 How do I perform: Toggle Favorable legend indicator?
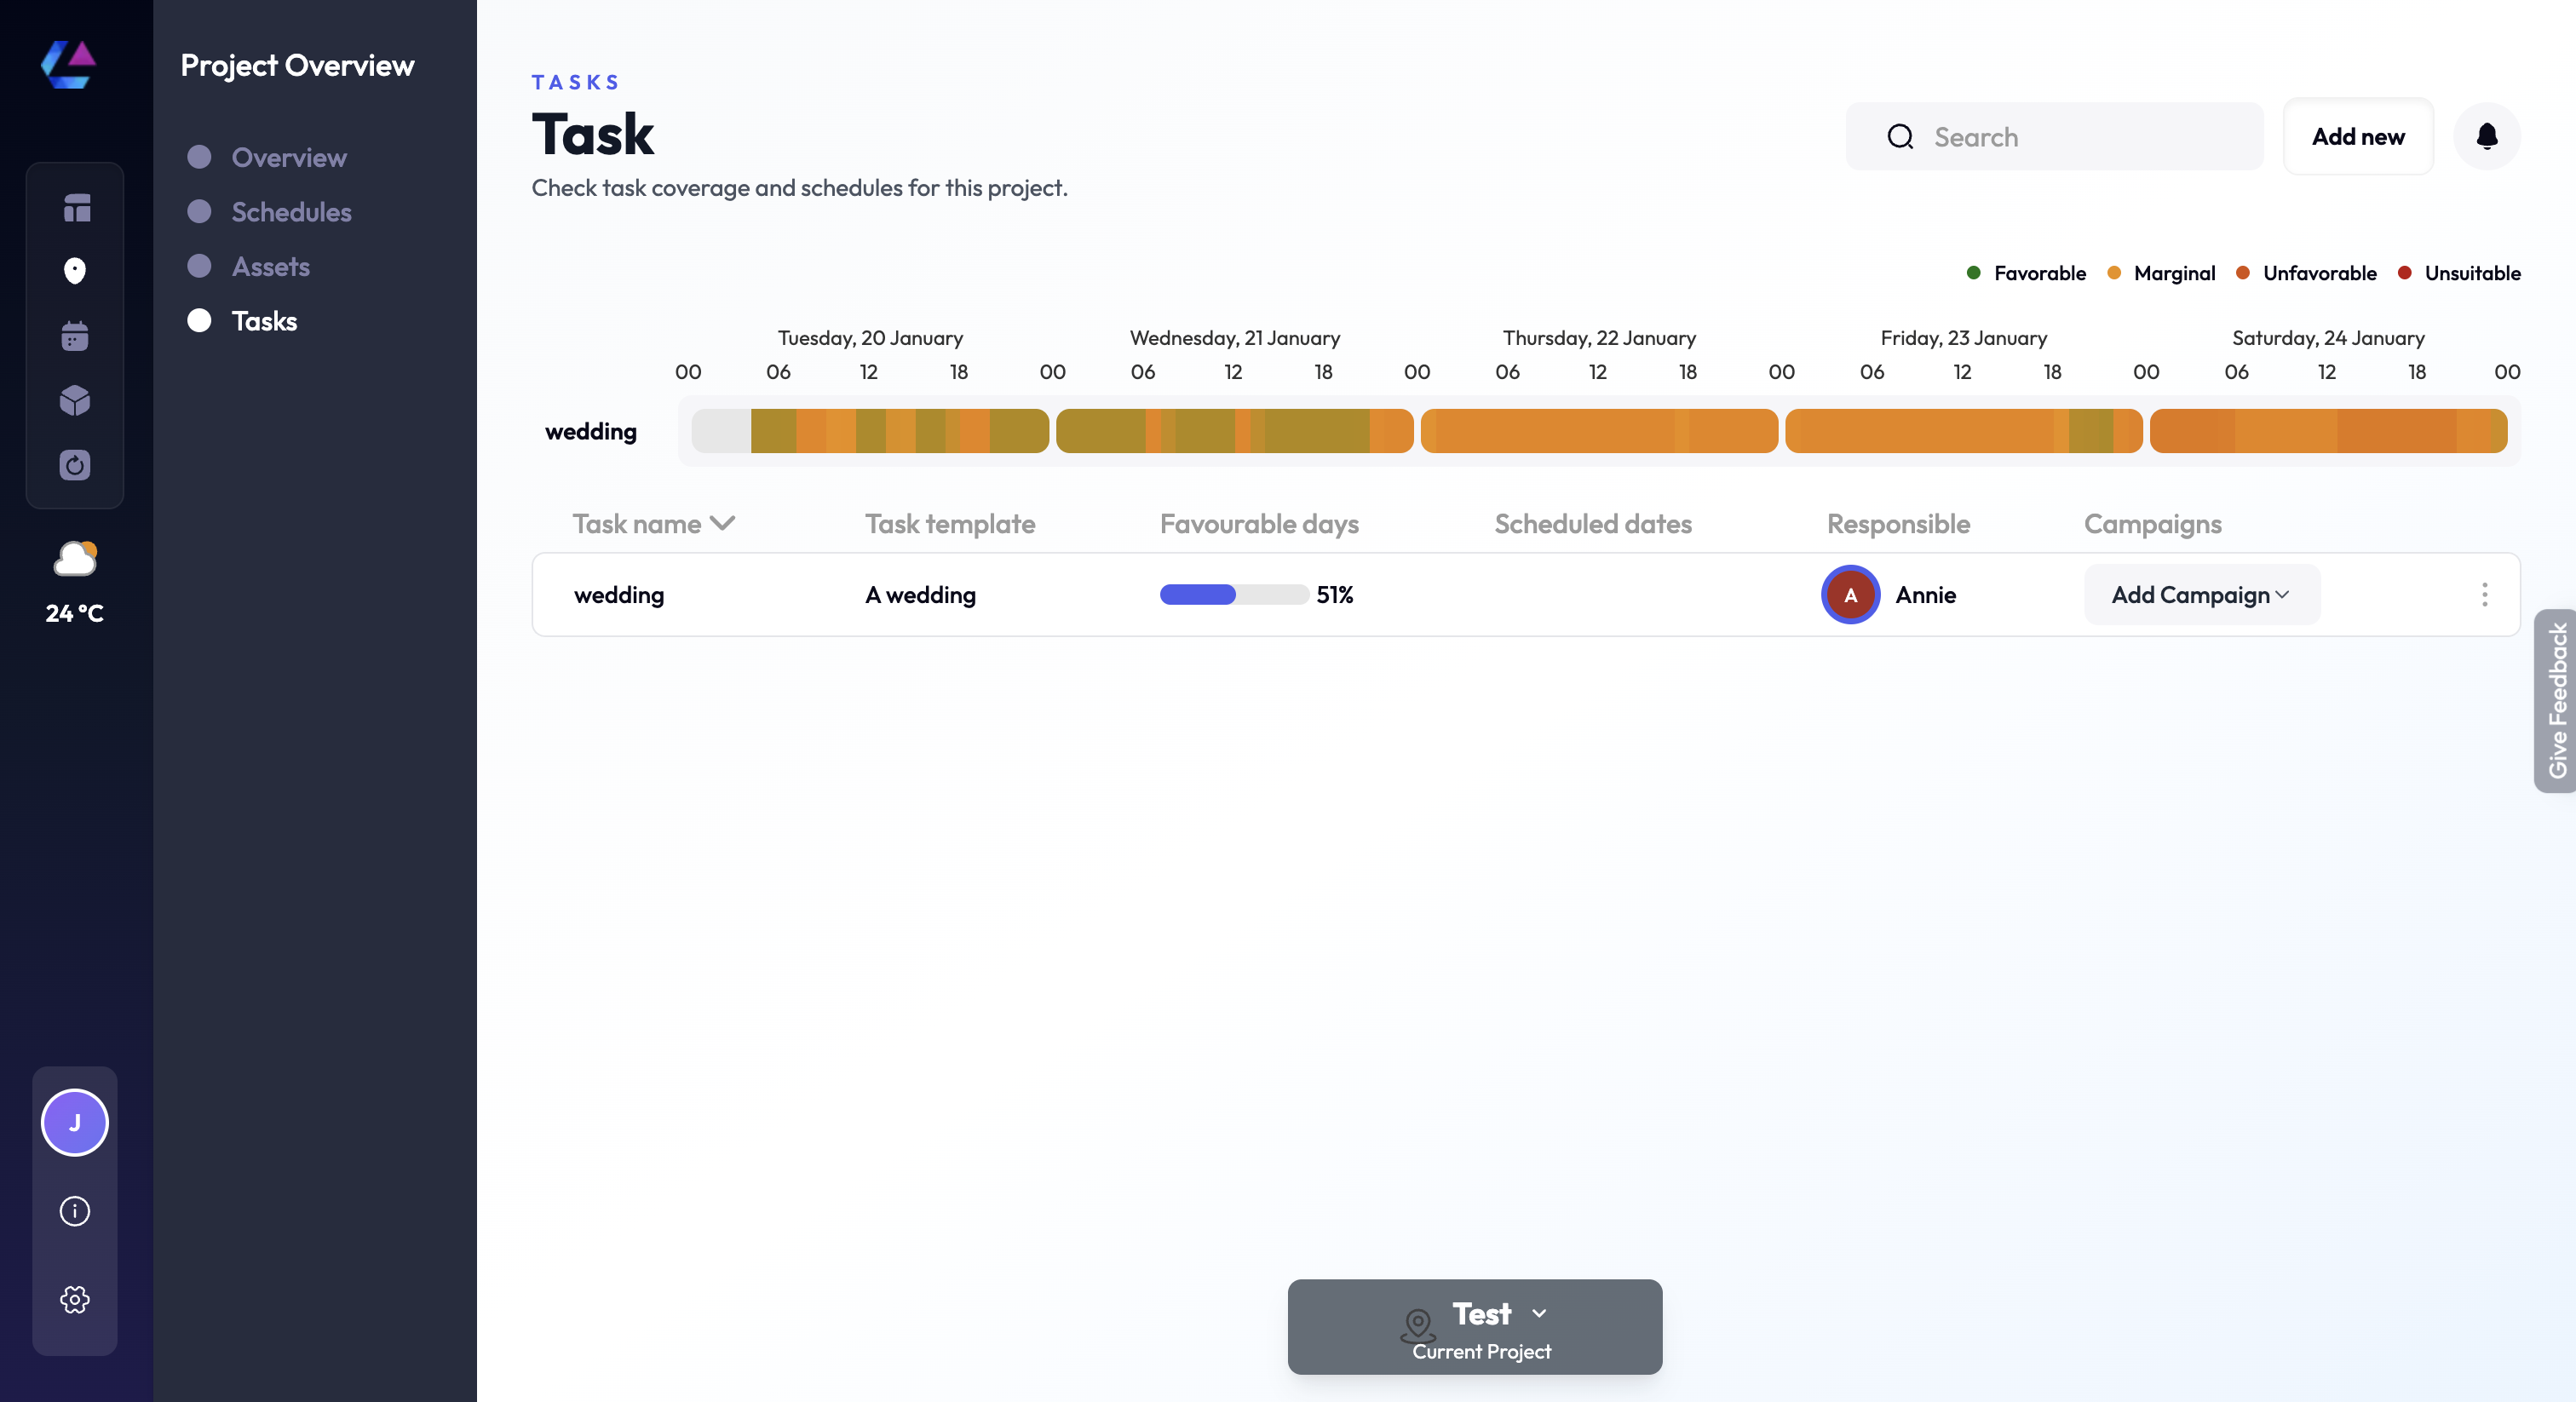click(x=1973, y=273)
